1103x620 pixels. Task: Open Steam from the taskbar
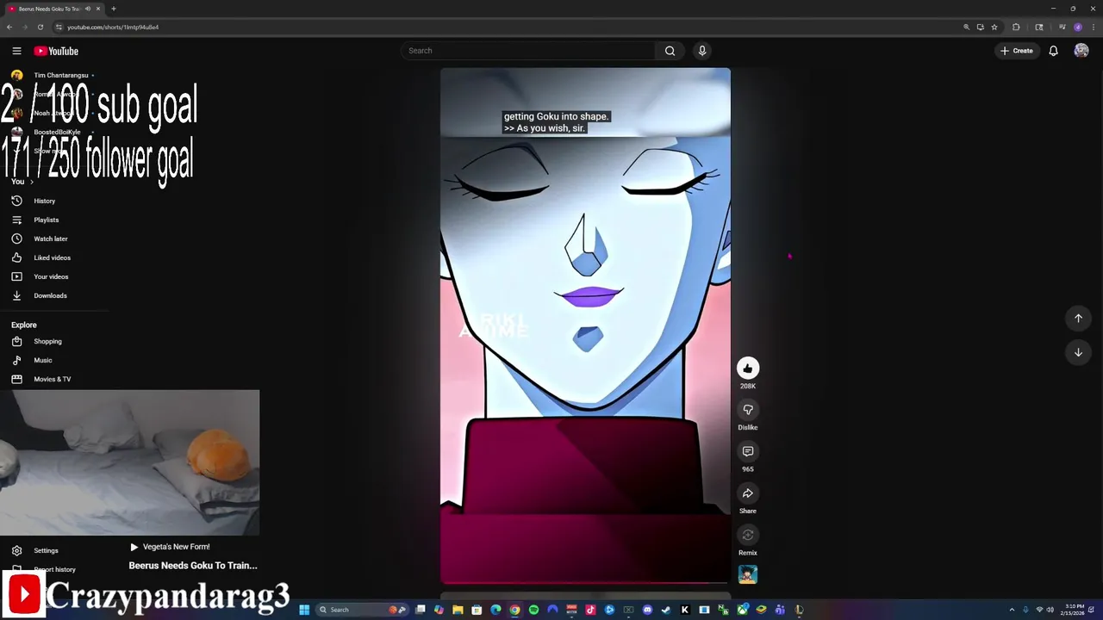click(666, 610)
